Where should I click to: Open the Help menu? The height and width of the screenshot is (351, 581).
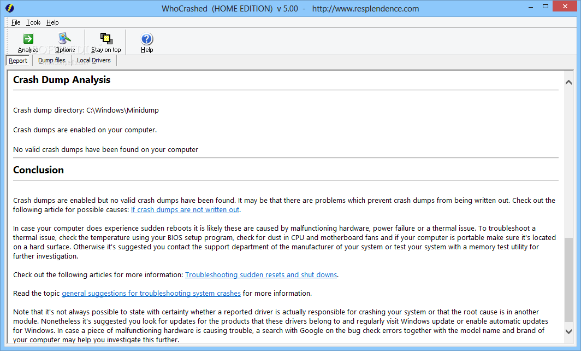[52, 22]
